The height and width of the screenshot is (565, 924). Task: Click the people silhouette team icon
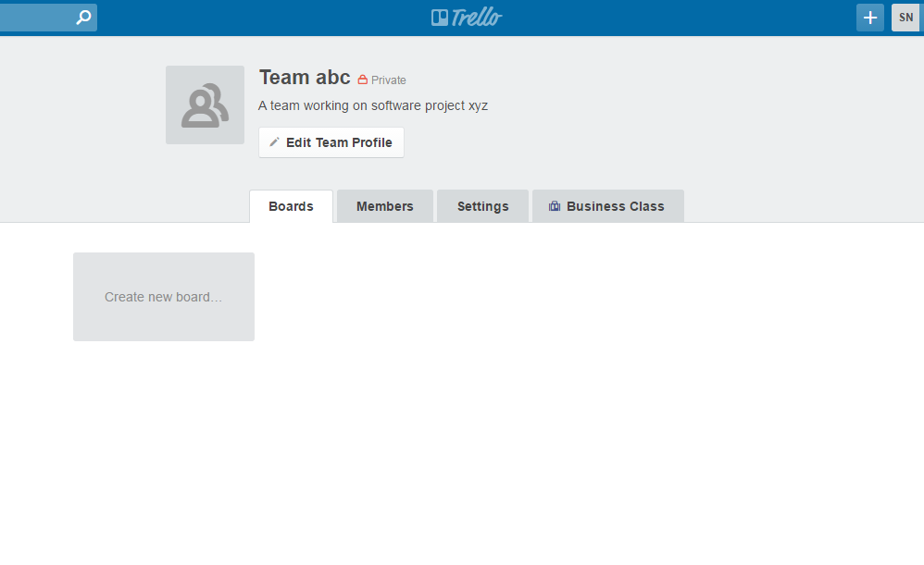205,105
